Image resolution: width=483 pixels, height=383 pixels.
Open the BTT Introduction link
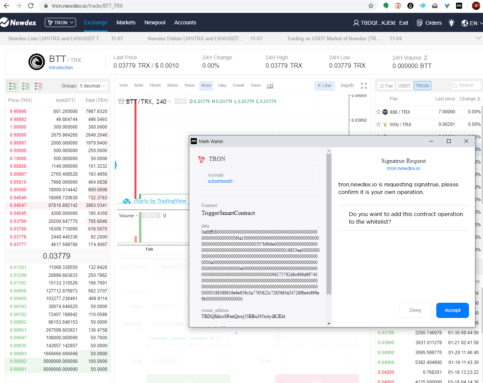tap(61, 68)
